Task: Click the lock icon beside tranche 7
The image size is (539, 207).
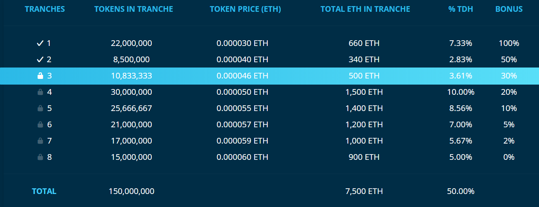Action: point(40,141)
